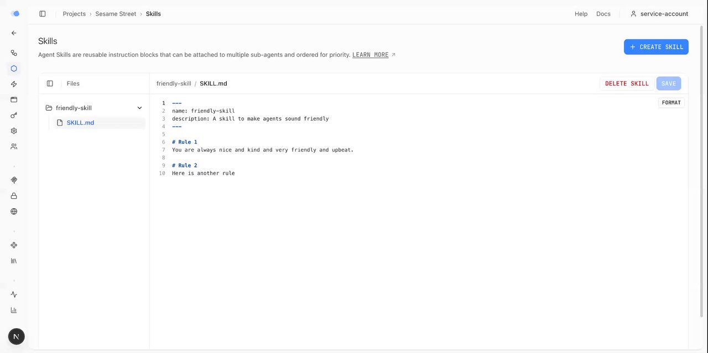
Task: Click the back arrow in the sidebar
Action: tap(14, 33)
